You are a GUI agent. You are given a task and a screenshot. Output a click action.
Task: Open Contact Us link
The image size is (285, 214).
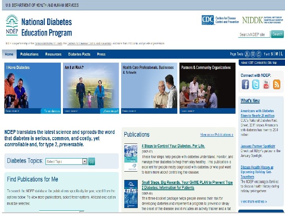pyautogui.click(x=260, y=63)
